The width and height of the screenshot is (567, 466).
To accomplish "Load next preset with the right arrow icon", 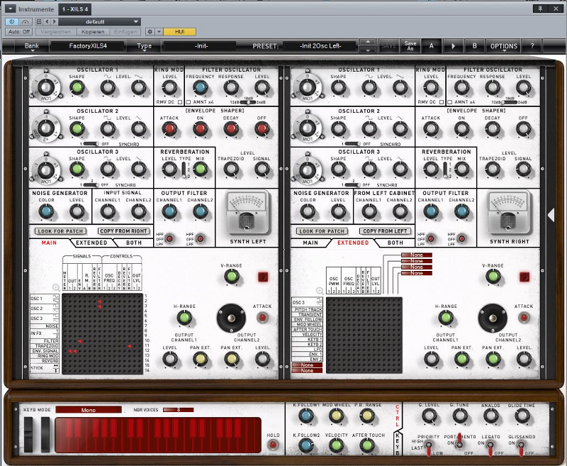I will click(x=54, y=22).
